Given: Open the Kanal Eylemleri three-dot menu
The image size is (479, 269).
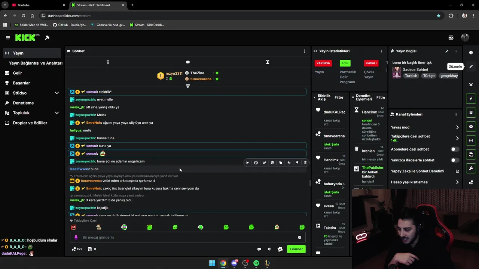Looking at the screenshot, I should point(456,114).
